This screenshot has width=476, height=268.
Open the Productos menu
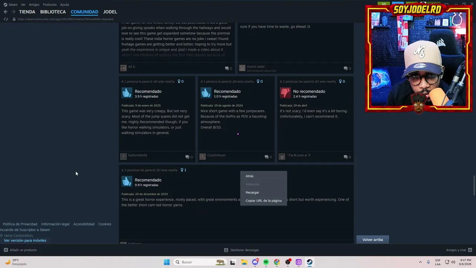pyautogui.click(x=50, y=4)
